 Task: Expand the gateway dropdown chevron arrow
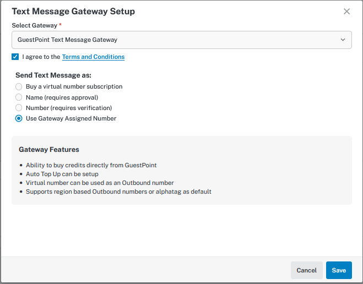(x=343, y=40)
